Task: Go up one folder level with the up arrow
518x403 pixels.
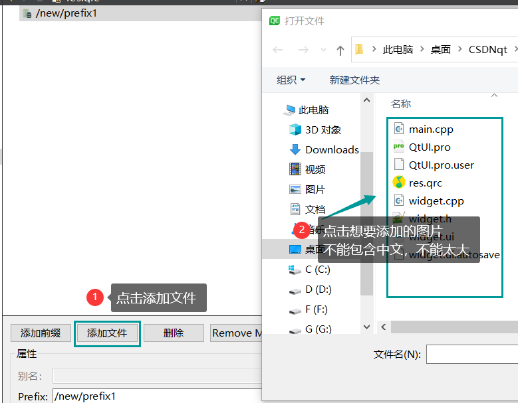Action: click(340, 50)
